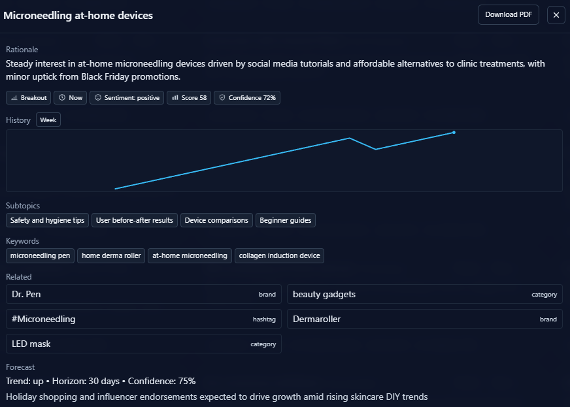The width and height of the screenshot is (570, 407).
Task: Open the beauty gadgets related category
Action: [424, 295]
